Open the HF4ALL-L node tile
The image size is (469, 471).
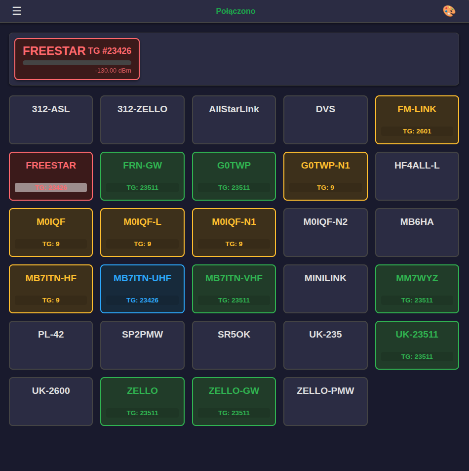click(x=417, y=176)
